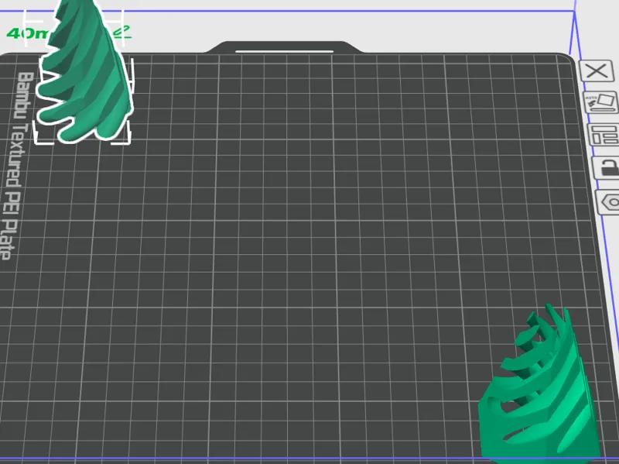This screenshot has height=464, width=619.
Task: Click the plate's X remove-objects icon
Action: (x=597, y=71)
